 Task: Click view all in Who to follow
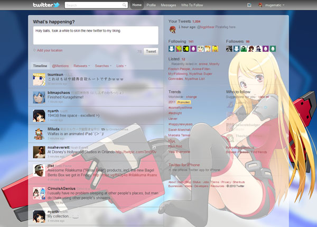pyautogui.click(x=264, y=97)
